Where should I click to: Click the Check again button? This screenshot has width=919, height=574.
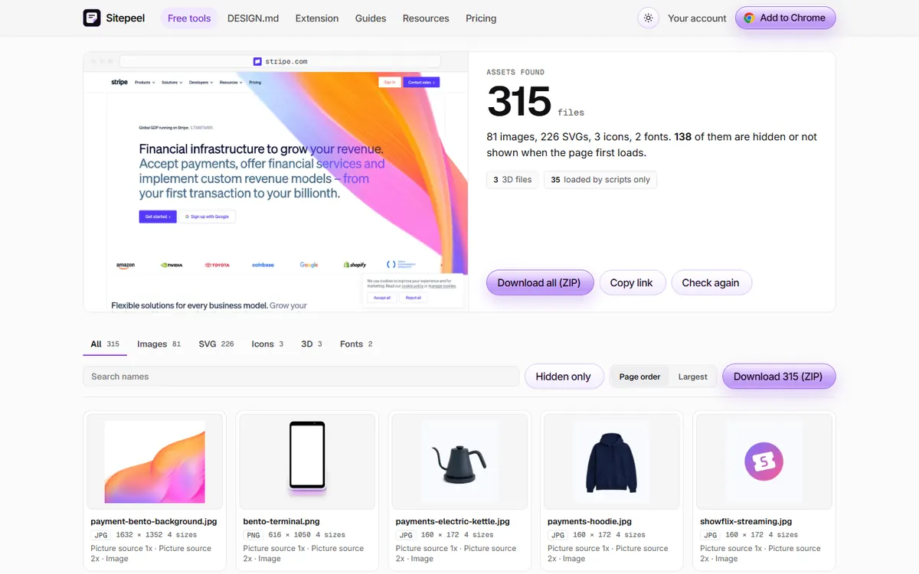[x=711, y=282]
